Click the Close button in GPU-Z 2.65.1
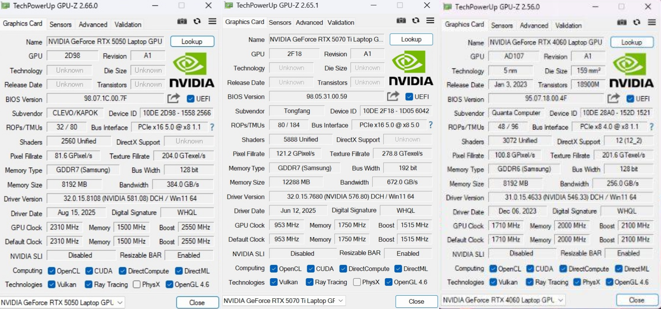This screenshot has height=309, width=661. pyautogui.click(x=416, y=301)
